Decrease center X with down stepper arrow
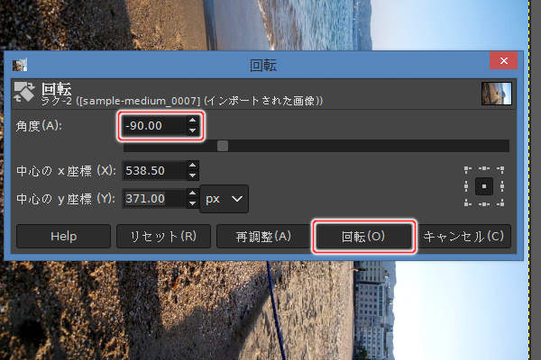Screen dimensions: 541x360 coord(193,175)
